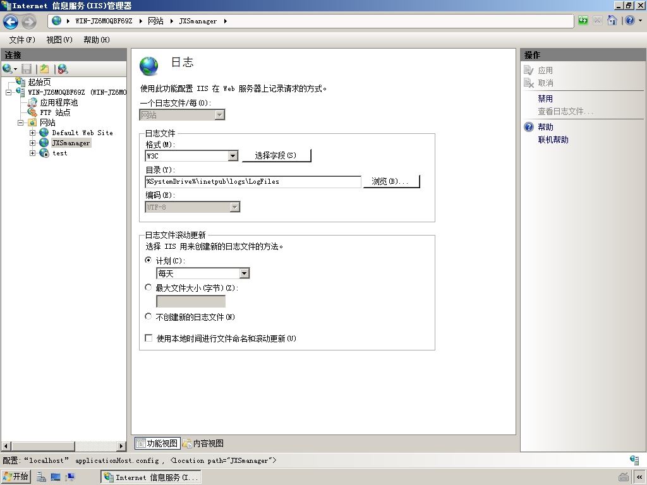Open the 每天 schedule dropdown
This screenshot has width=647, height=485.
click(x=245, y=273)
